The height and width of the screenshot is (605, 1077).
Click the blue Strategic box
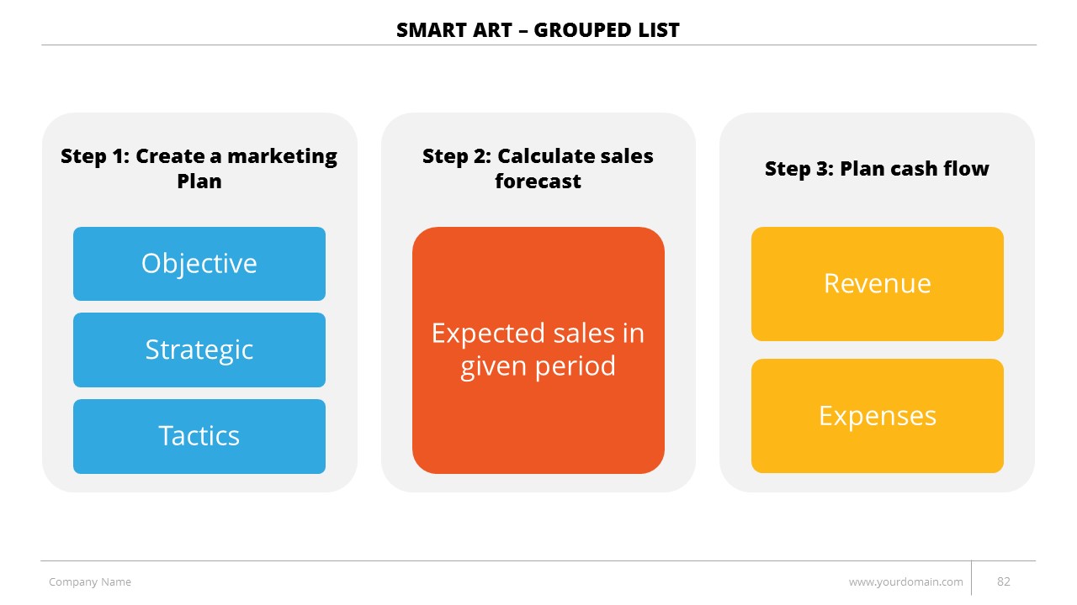pyautogui.click(x=199, y=350)
